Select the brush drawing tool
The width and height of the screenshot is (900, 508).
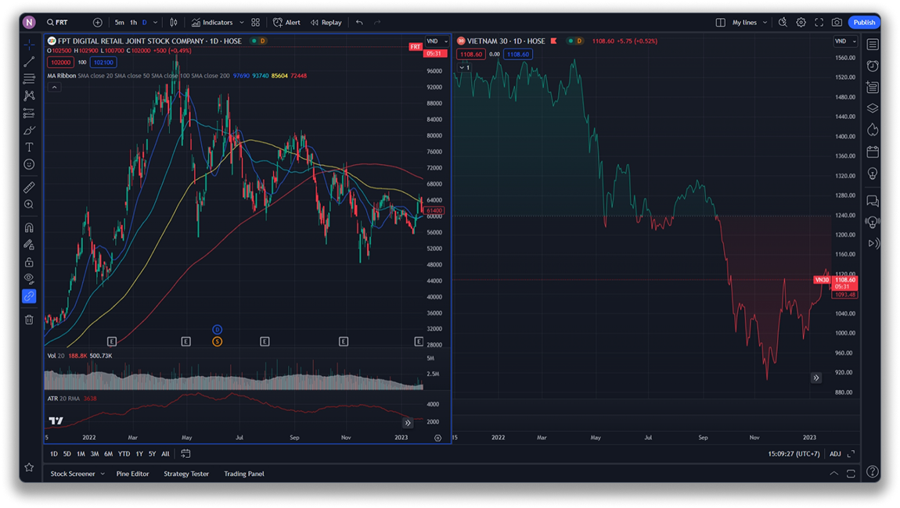(x=29, y=131)
